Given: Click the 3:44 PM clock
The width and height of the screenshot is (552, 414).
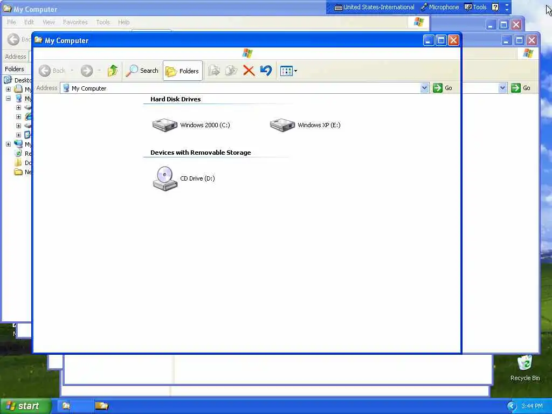Looking at the screenshot, I should (x=532, y=406).
